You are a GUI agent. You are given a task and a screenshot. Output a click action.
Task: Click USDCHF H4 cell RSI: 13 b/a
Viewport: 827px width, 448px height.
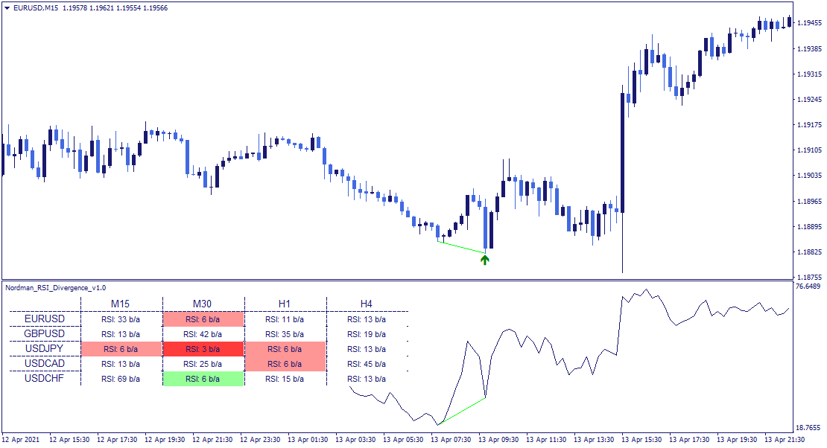click(x=367, y=379)
